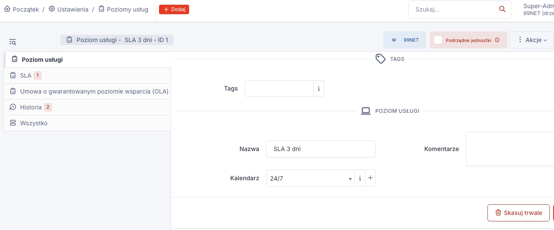The image size is (554, 230).
Task: Open the Akcje dropdown menu
Action: click(532, 40)
